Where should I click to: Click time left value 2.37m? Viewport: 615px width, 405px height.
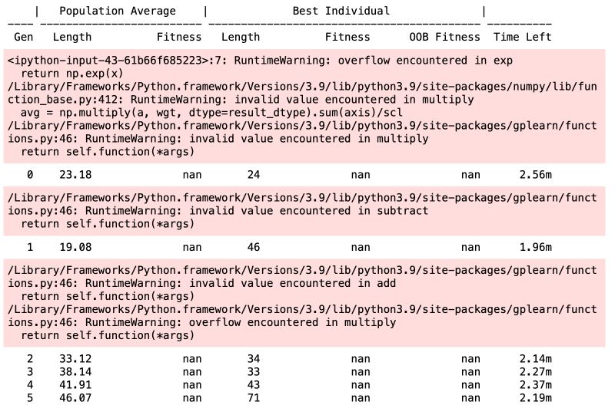[535, 385]
